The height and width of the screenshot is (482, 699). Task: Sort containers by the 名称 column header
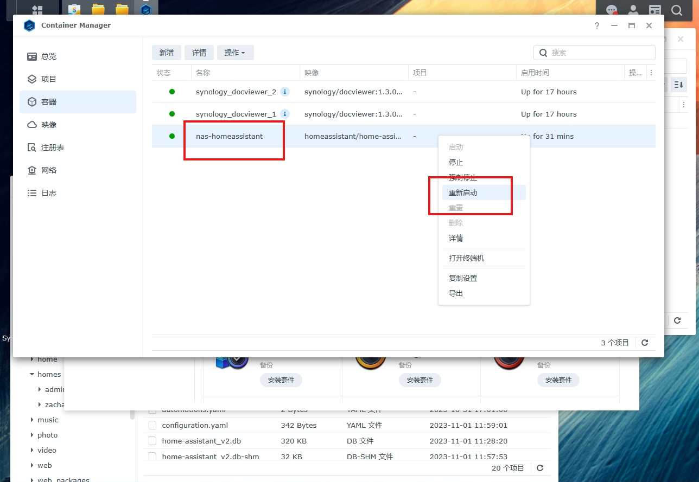point(245,73)
